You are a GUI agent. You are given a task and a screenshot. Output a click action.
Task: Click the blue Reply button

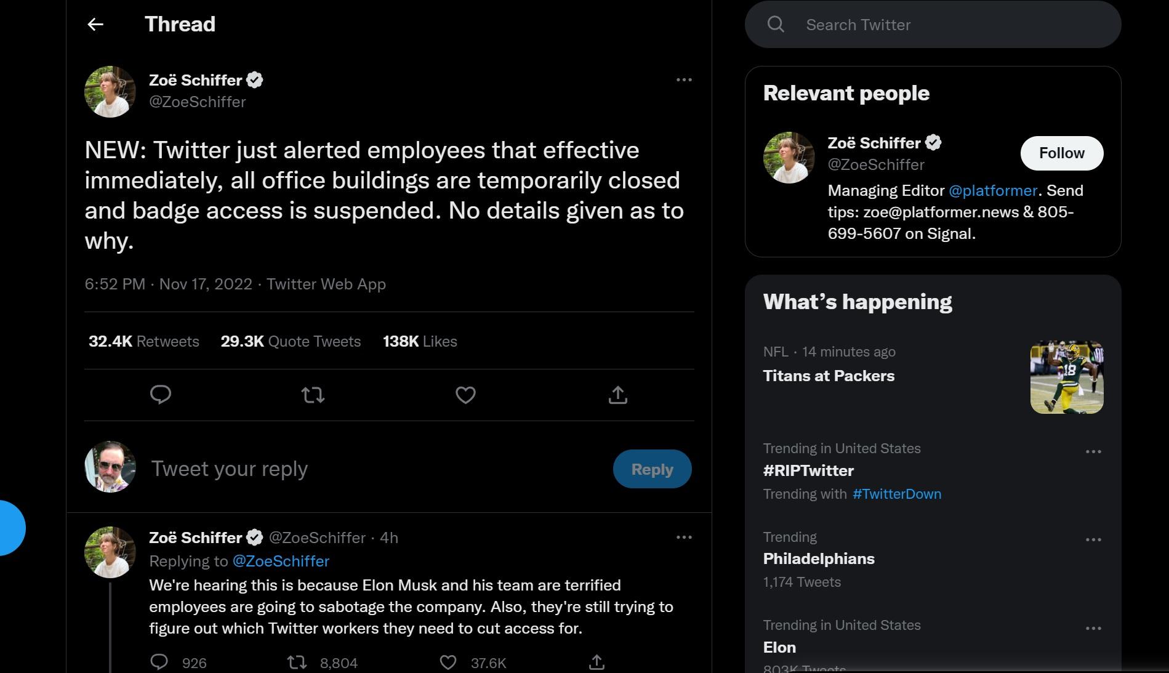point(652,469)
